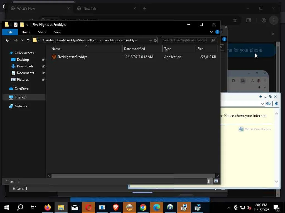Open Customize Quick Access Toolbar dropdown
This screenshot has height=213, width=285.
(x=27, y=25)
